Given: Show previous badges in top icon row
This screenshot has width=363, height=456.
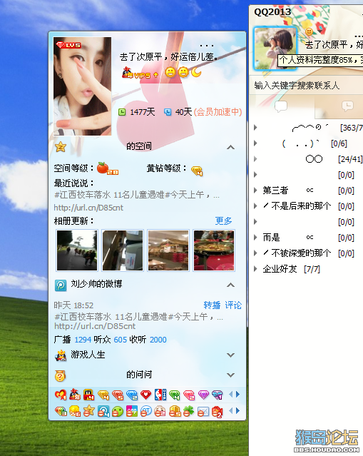Looking at the screenshot, I should 231,395.
